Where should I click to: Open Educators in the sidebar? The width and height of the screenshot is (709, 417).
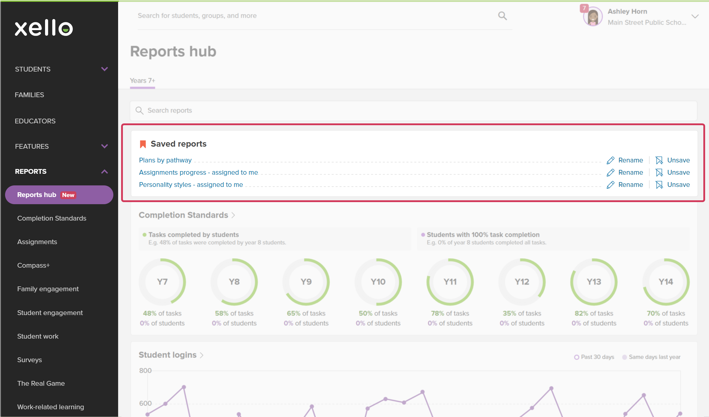(35, 121)
